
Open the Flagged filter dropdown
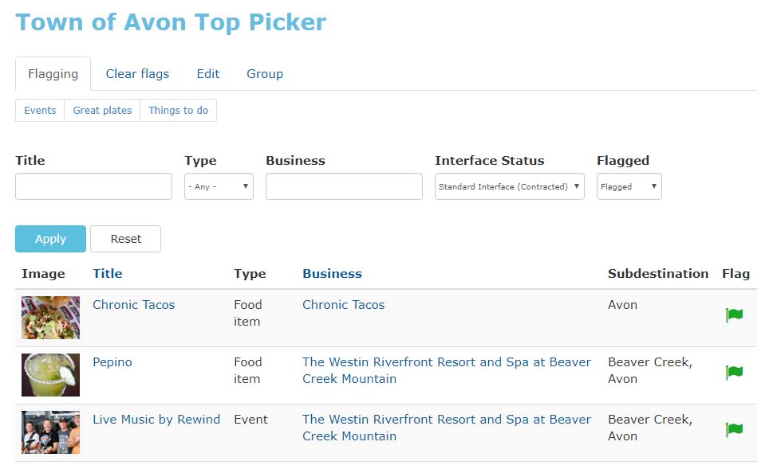click(x=629, y=186)
